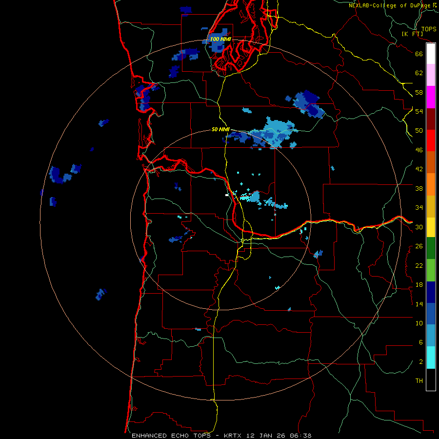Click legend value "18"
439x439 pixels.
[419, 285]
